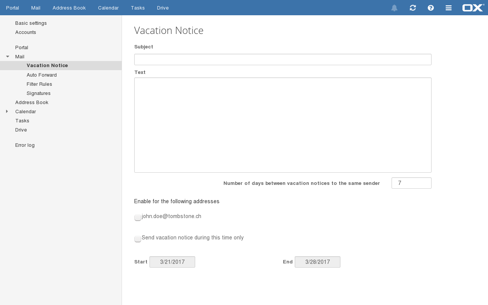Screen dimensions: 488x305
Task: Open the Address Book in top navigation
Action: tap(69, 8)
